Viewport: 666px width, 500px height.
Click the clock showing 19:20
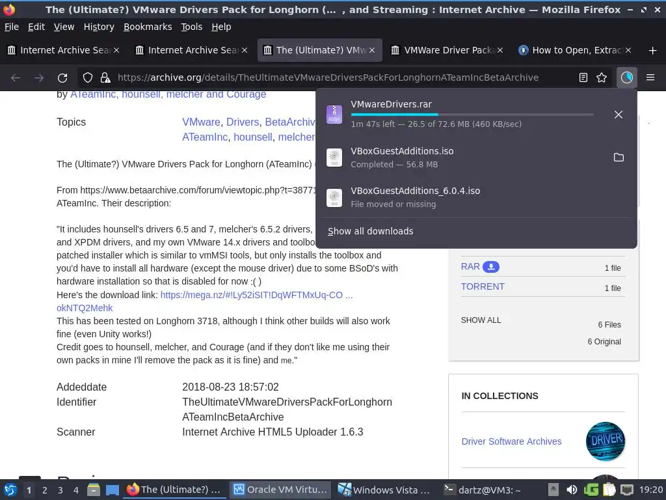click(651, 490)
